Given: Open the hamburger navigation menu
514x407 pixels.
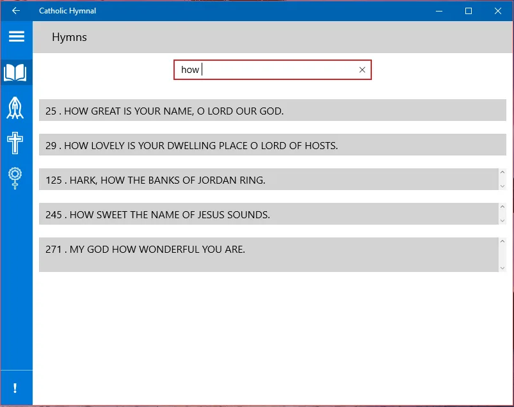Looking at the screenshot, I should pos(17,36).
